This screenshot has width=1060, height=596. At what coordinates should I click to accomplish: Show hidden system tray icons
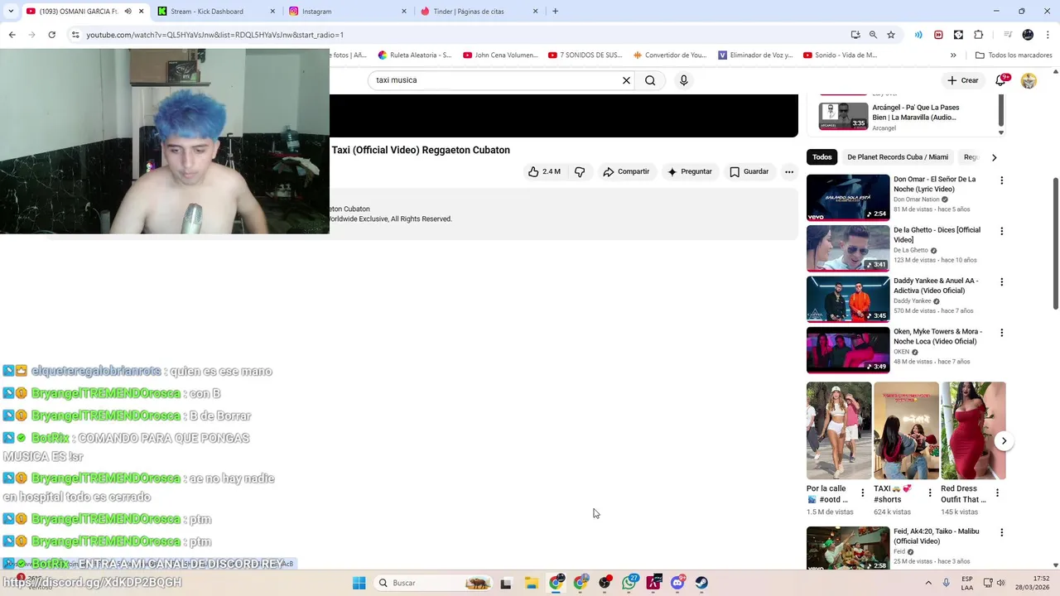928,583
